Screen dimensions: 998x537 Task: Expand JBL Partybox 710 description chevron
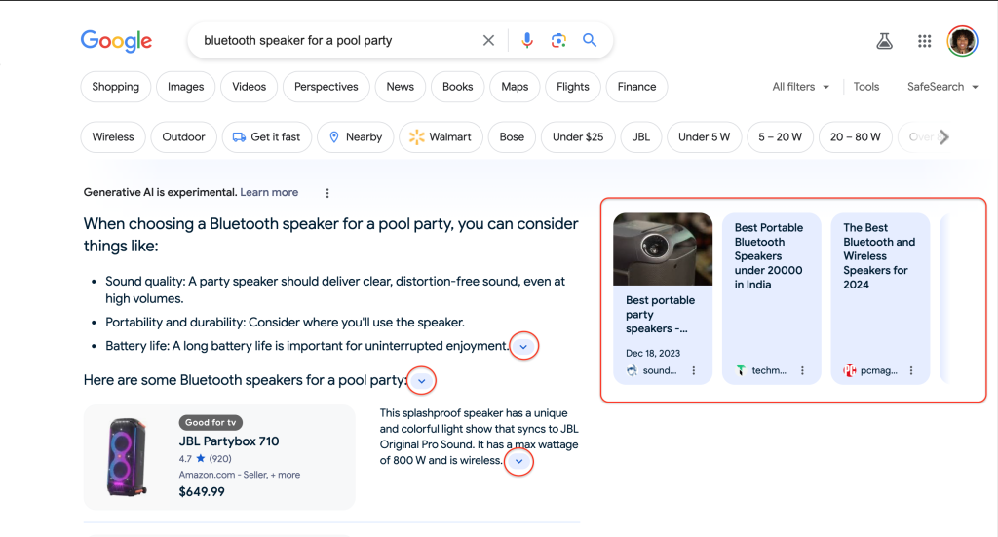[518, 461]
